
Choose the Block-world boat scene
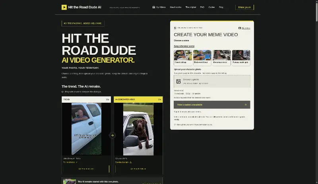pyautogui.click(x=202, y=58)
